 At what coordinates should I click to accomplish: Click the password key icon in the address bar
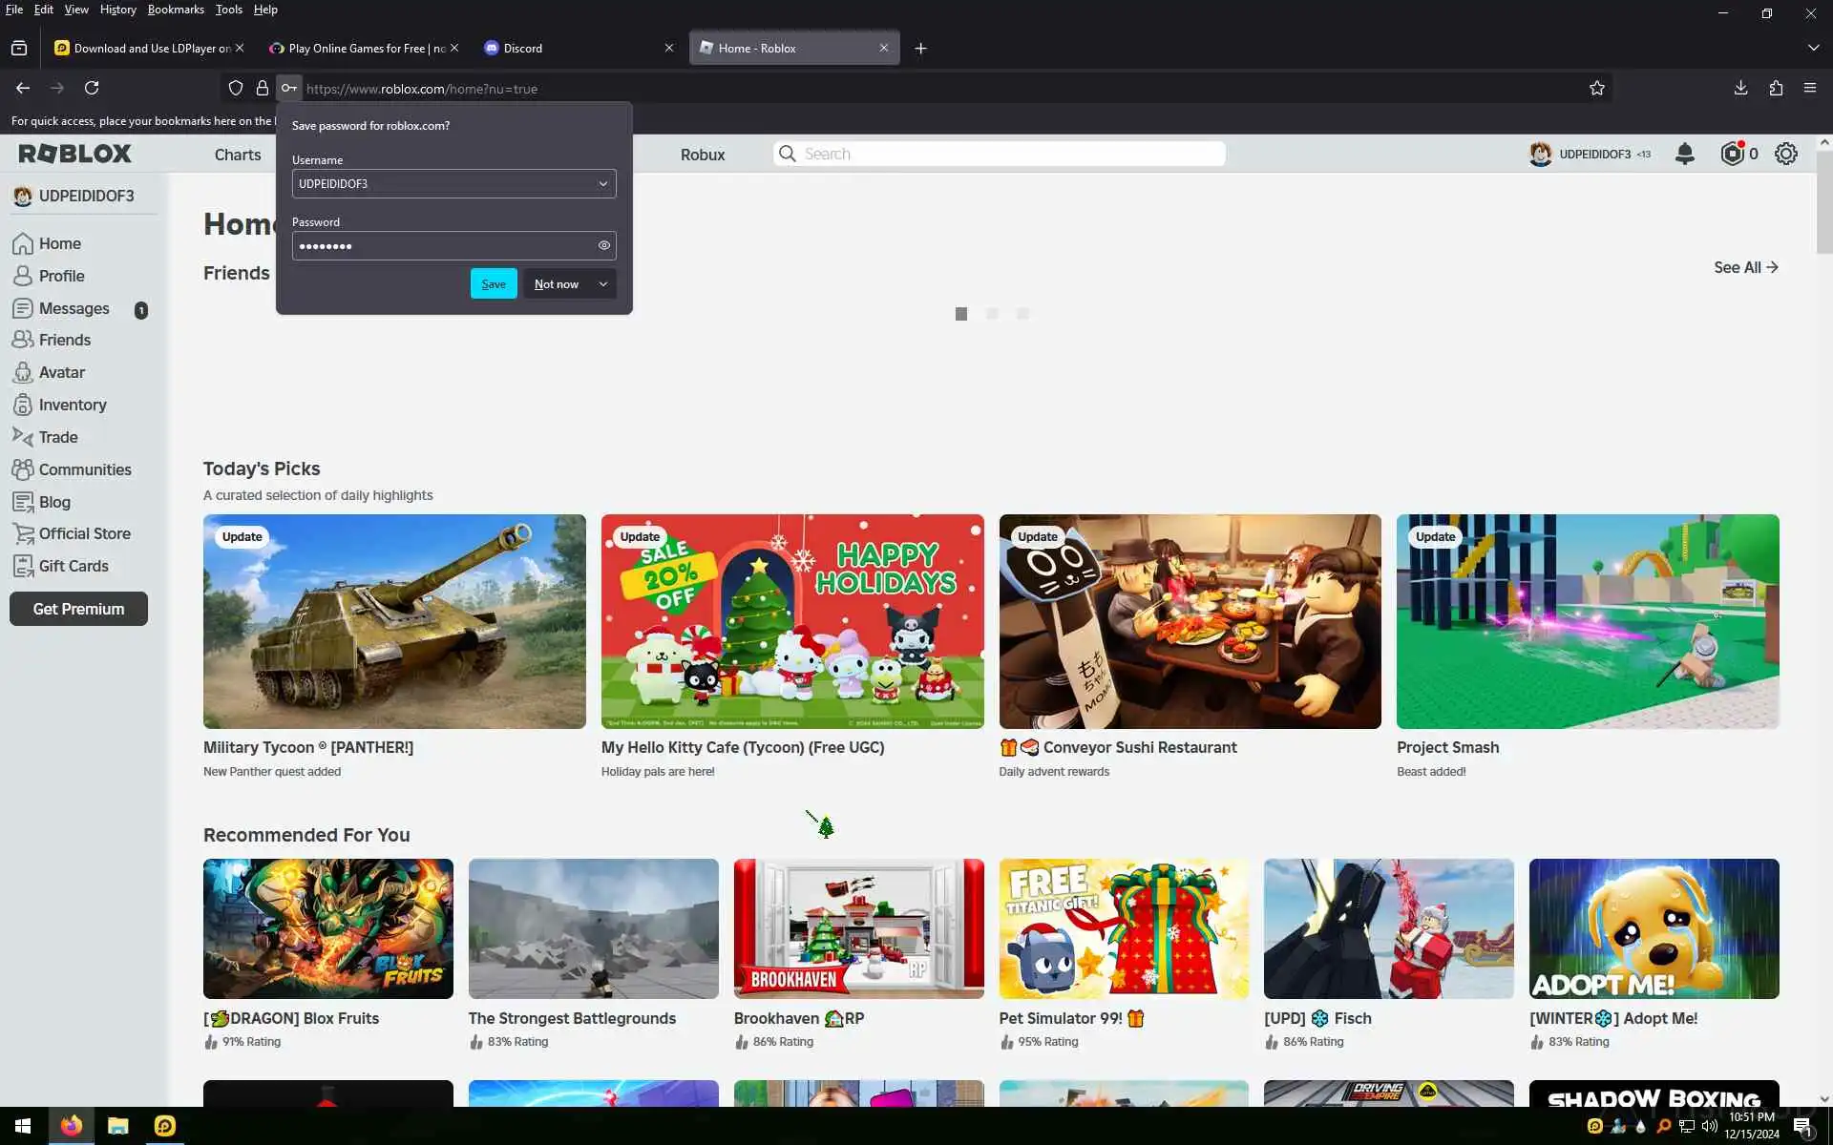[288, 89]
